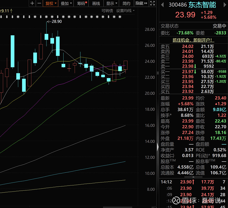Click the 卖一 price 23.98

188,66
